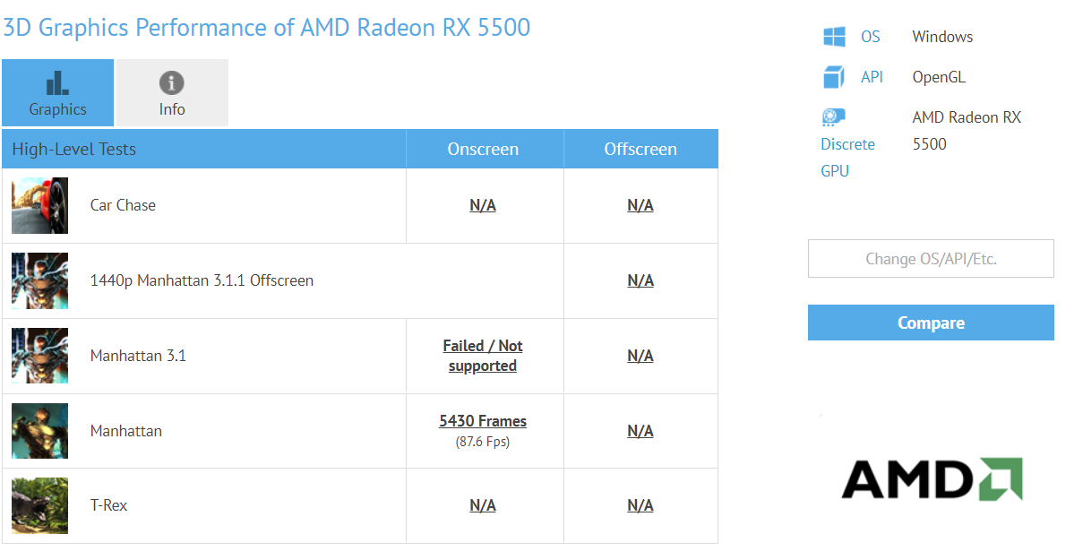Click the Offscreen column header
Screen dimensions: 1083x551
click(640, 149)
